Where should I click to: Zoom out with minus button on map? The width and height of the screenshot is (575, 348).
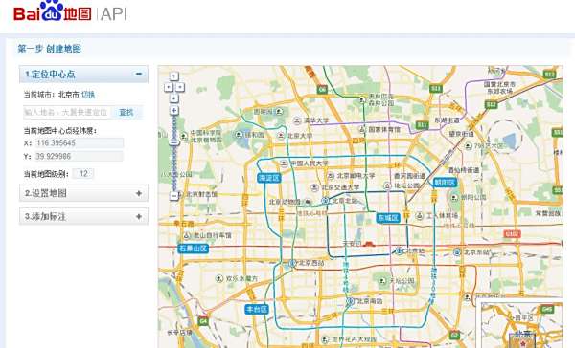click(x=174, y=196)
